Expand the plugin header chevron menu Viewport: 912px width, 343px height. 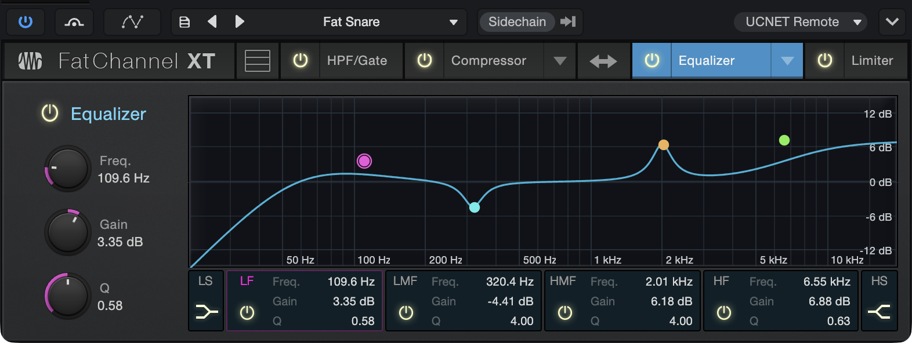[x=892, y=22]
